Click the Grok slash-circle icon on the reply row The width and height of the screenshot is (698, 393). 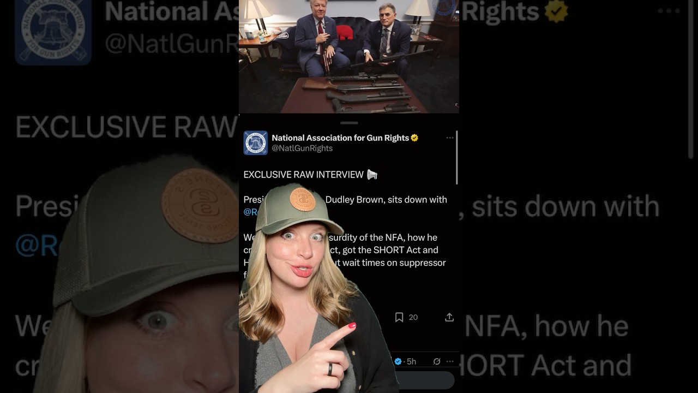pyautogui.click(x=437, y=361)
